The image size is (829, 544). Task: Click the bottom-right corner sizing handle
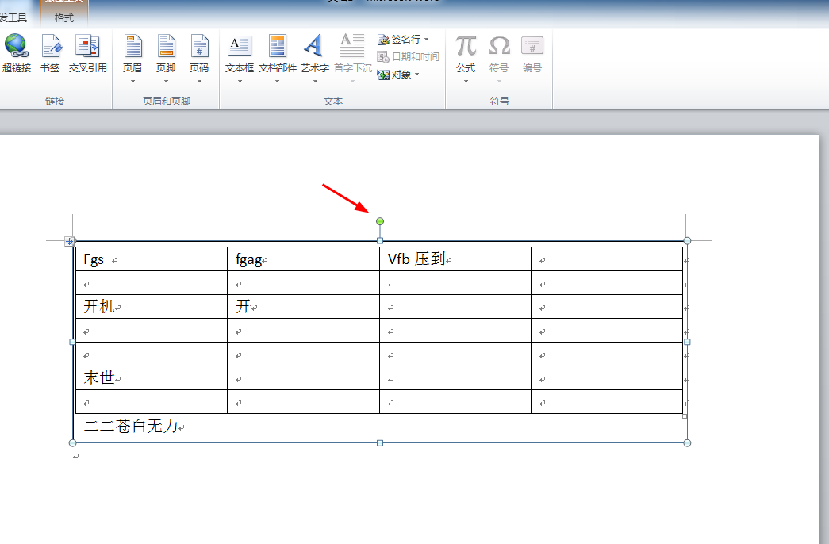pyautogui.click(x=687, y=443)
